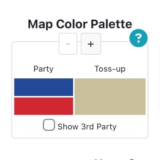Screen dimensions: 160x160
Task: Pick the tan Toss-up color swatch
Action: point(110,97)
